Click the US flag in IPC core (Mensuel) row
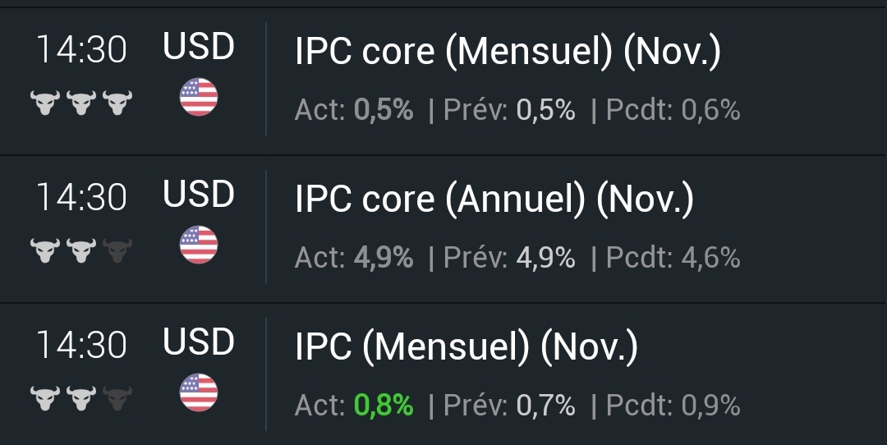Viewport: 887px width, 445px height. point(199,97)
